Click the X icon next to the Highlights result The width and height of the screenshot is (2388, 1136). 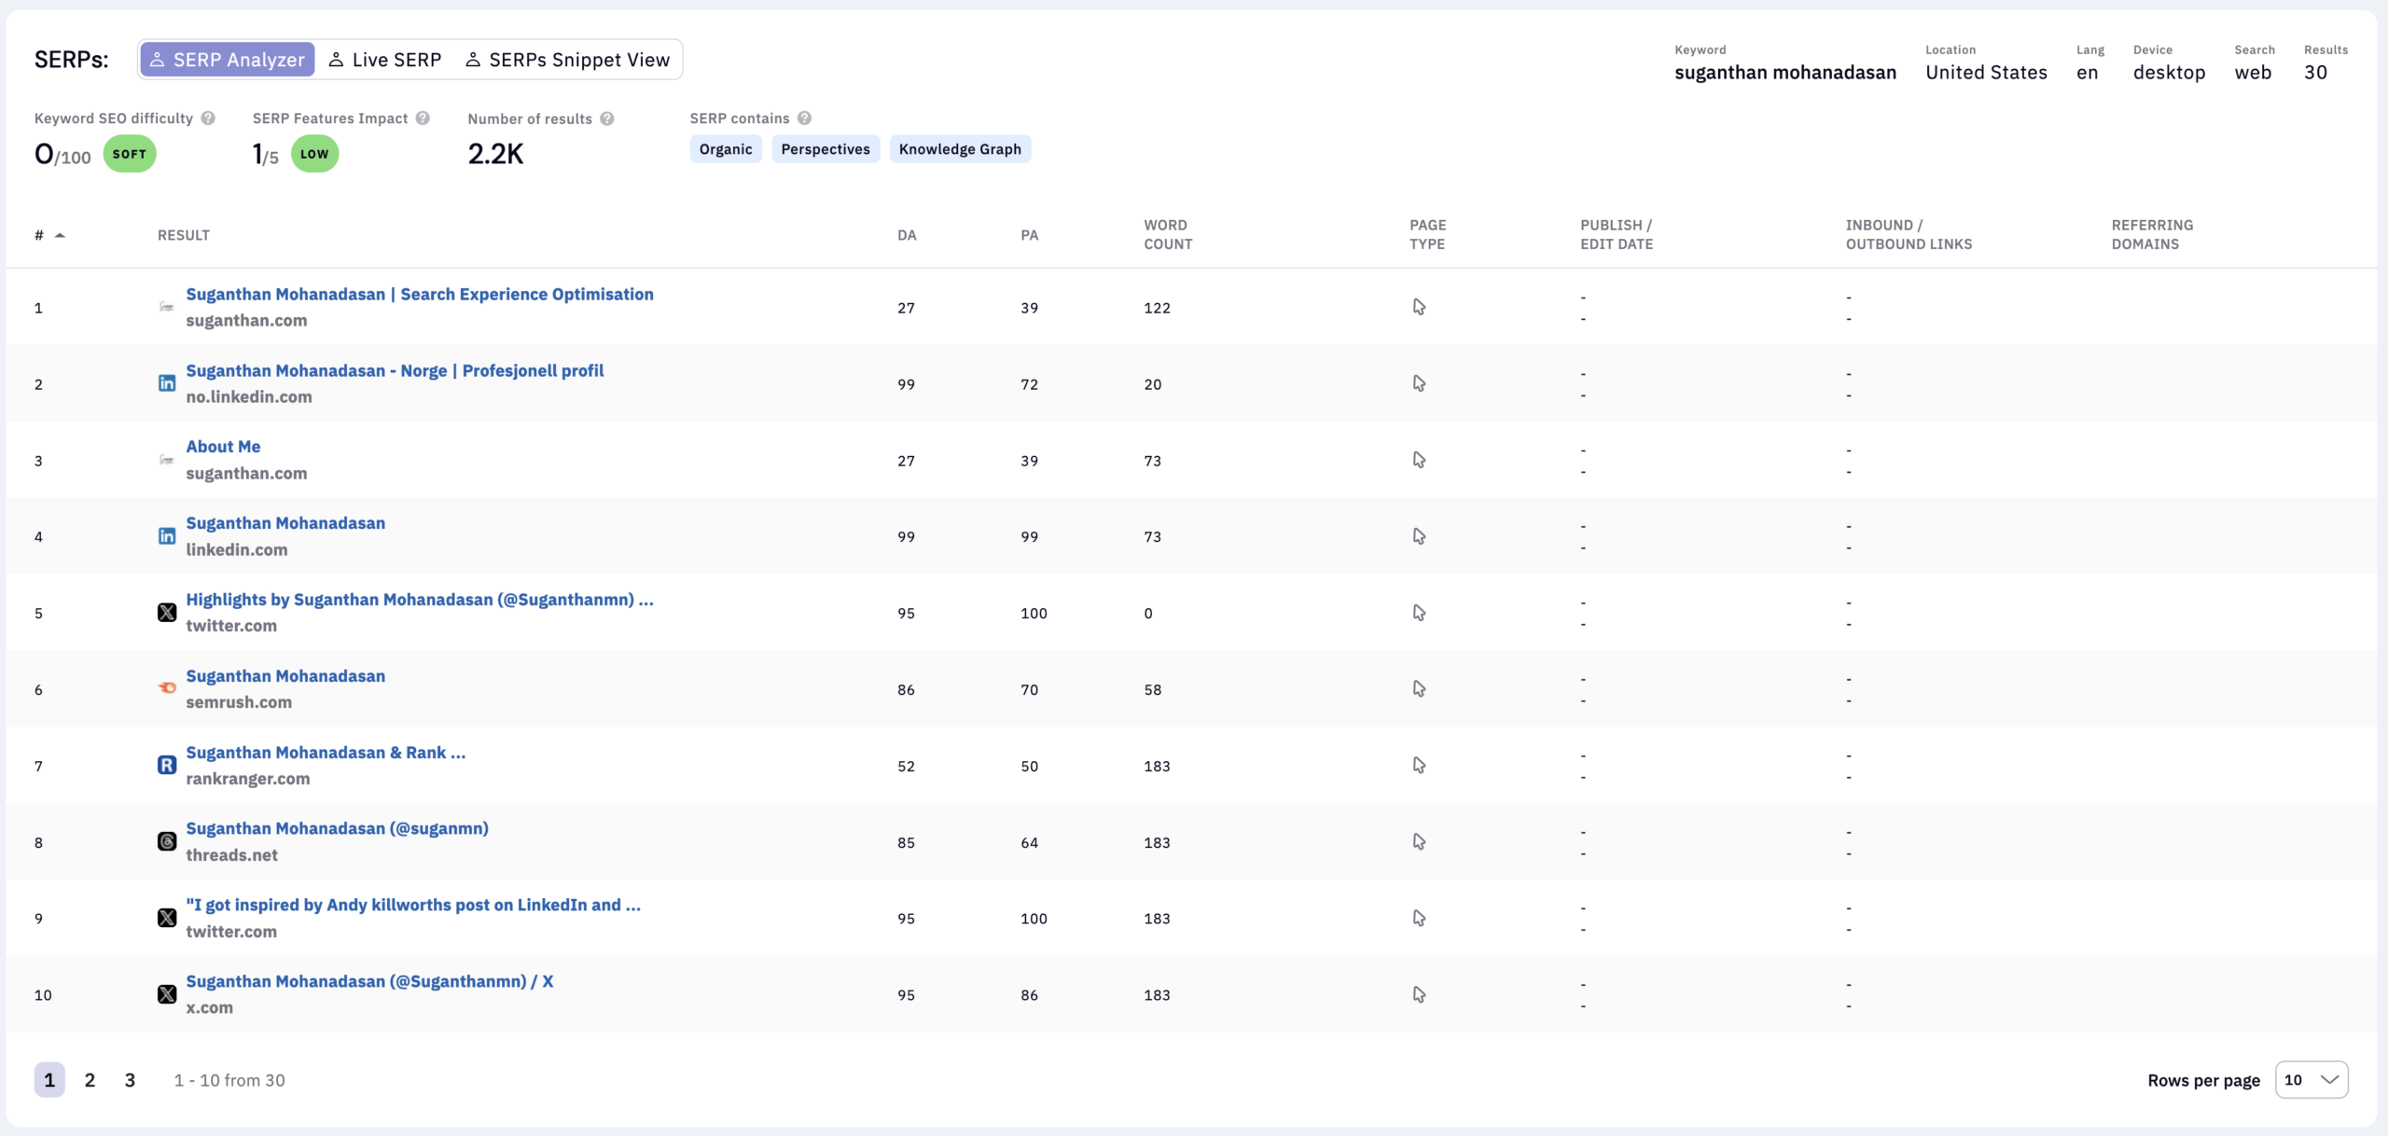(x=168, y=613)
